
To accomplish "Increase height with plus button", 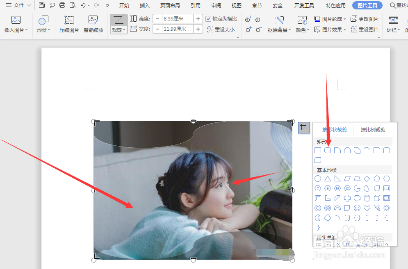I will point(198,19).
